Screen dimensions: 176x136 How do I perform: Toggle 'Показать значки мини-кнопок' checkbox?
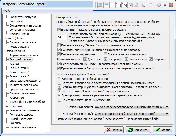pyautogui.click(x=59, y=50)
